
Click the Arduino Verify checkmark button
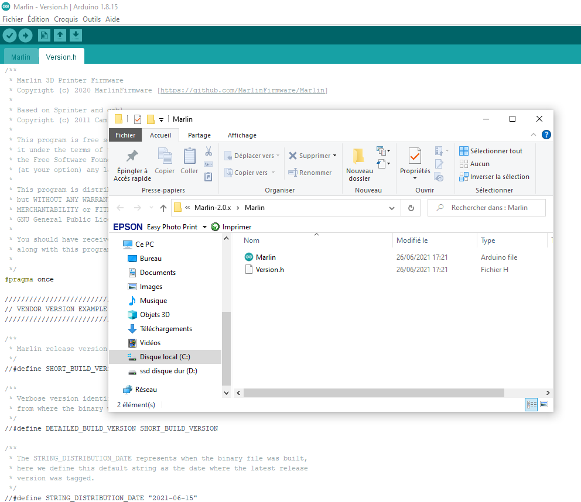9,36
